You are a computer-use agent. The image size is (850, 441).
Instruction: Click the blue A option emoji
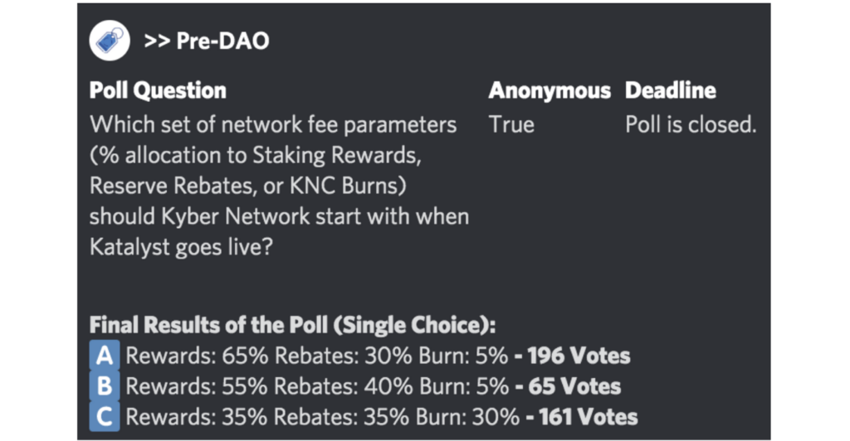click(x=105, y=356)
